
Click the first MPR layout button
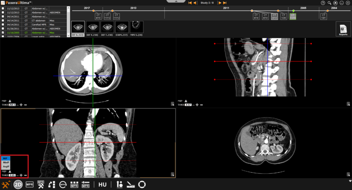tap(29, 184)
